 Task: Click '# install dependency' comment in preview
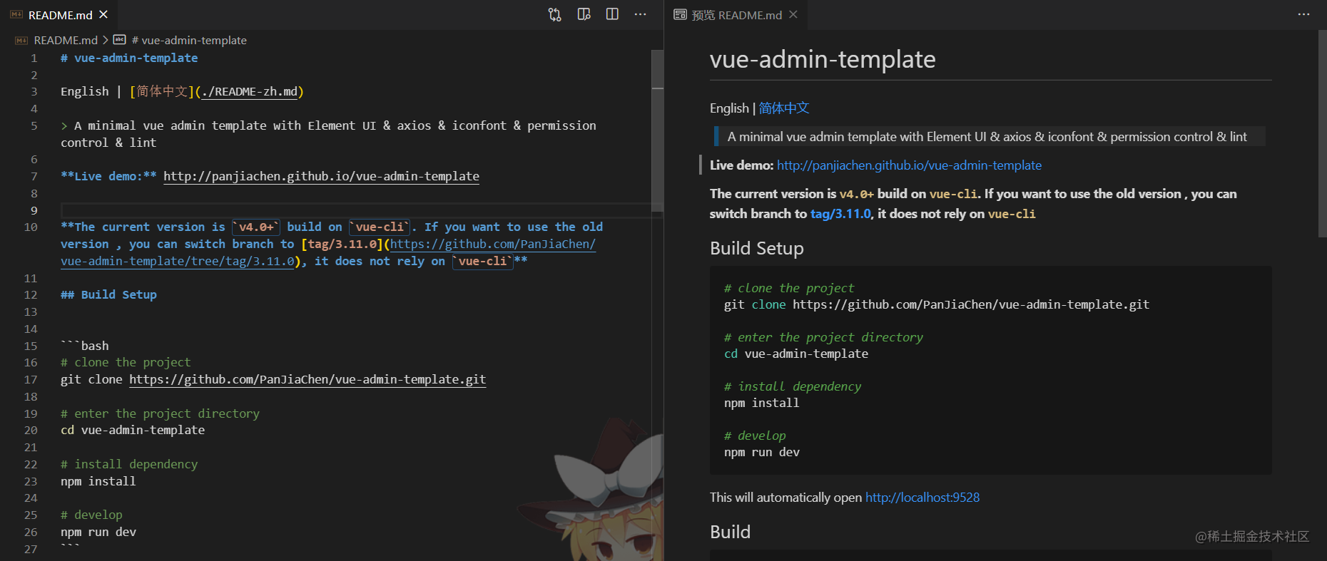[793, 386]
